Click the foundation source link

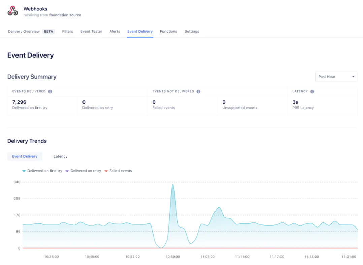tap(65, 15)
